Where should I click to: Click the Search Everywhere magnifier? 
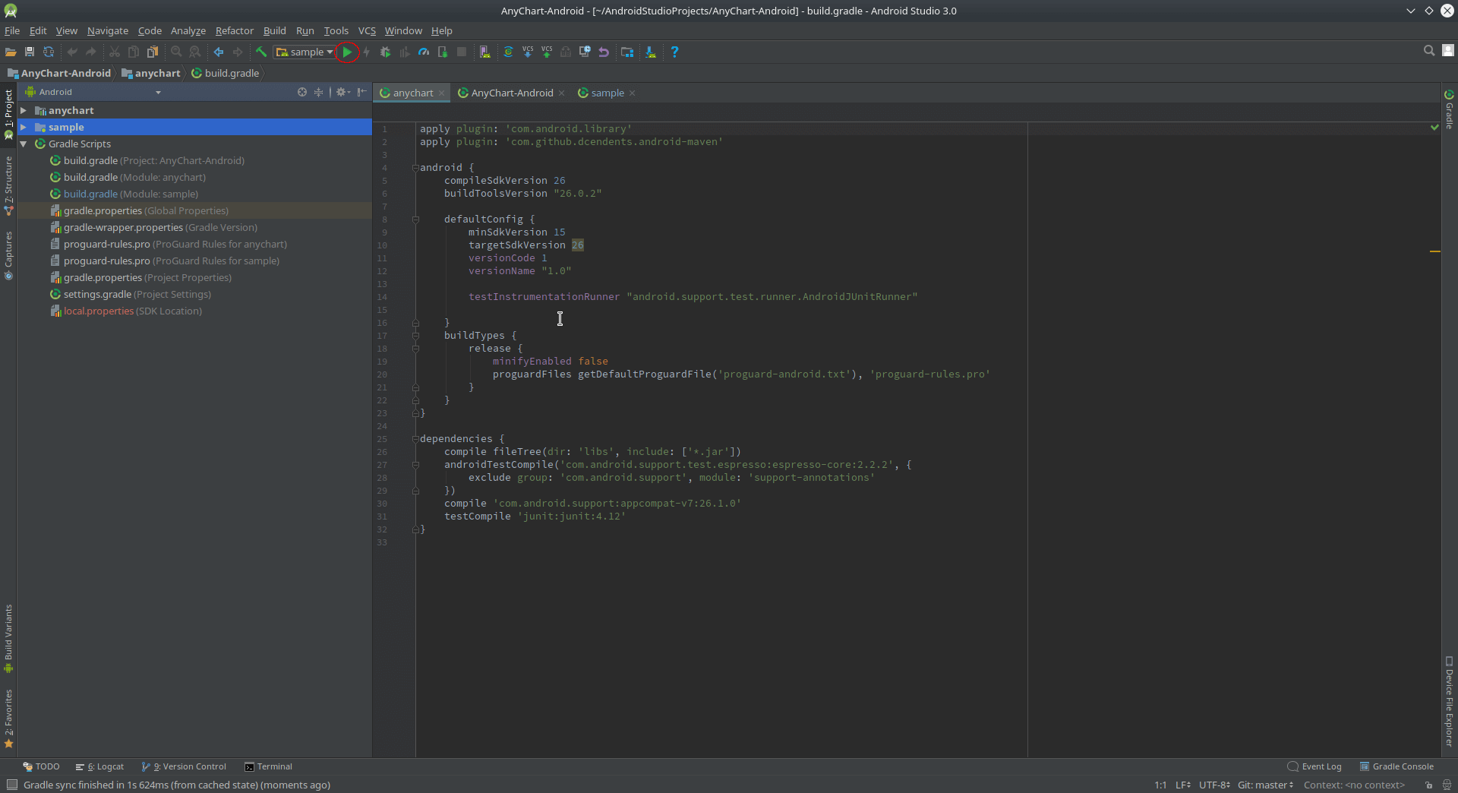coord(1429,51)
